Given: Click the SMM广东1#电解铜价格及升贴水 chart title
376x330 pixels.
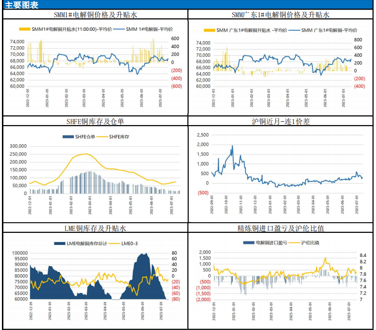Looking at the screenshot, I should [281, 15].
